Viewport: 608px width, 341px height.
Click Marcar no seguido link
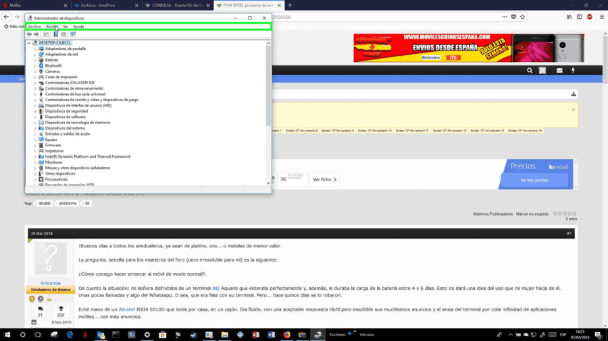pyautogui.click(x=532, y=214)
